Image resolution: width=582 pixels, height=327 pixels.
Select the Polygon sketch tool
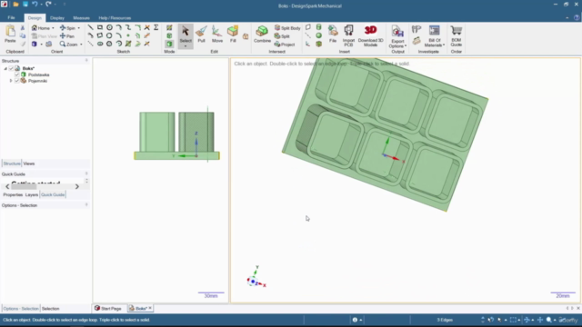109,45
